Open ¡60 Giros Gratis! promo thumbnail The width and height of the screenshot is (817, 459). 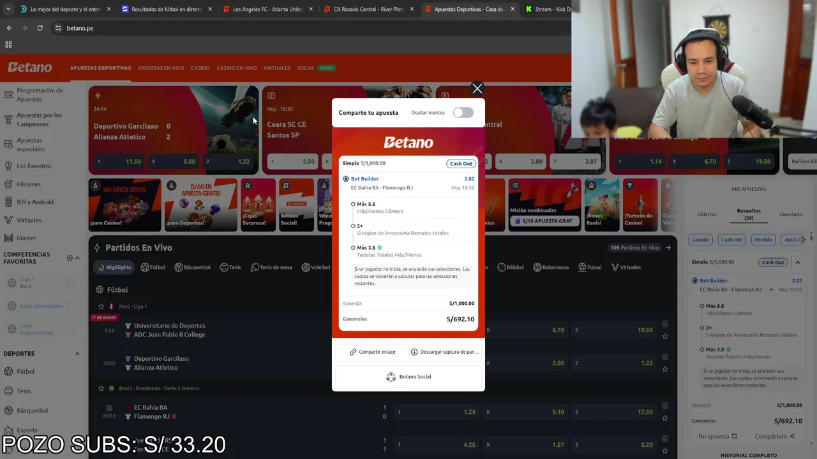[124, 205]
